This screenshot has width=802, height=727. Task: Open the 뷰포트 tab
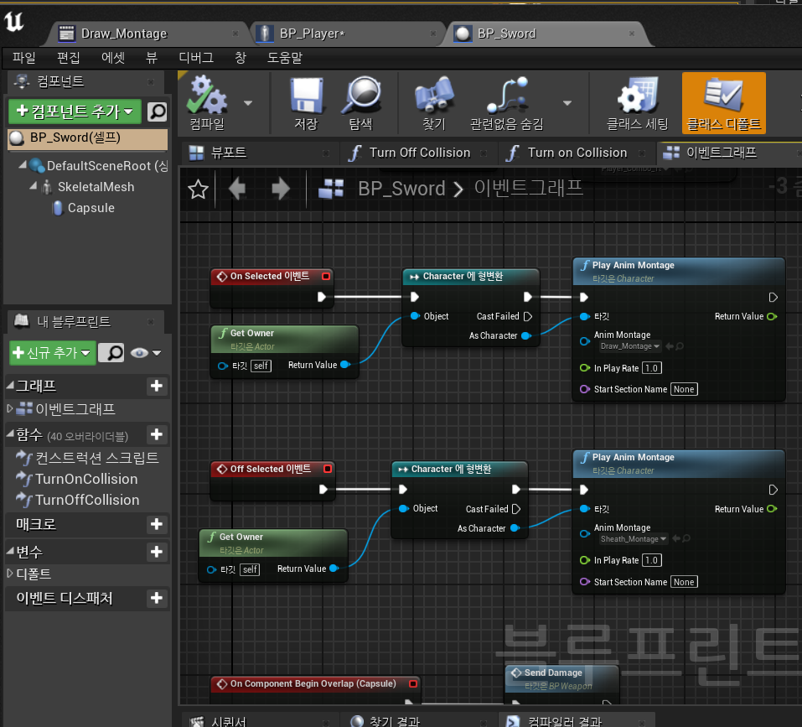coord(229,153)
